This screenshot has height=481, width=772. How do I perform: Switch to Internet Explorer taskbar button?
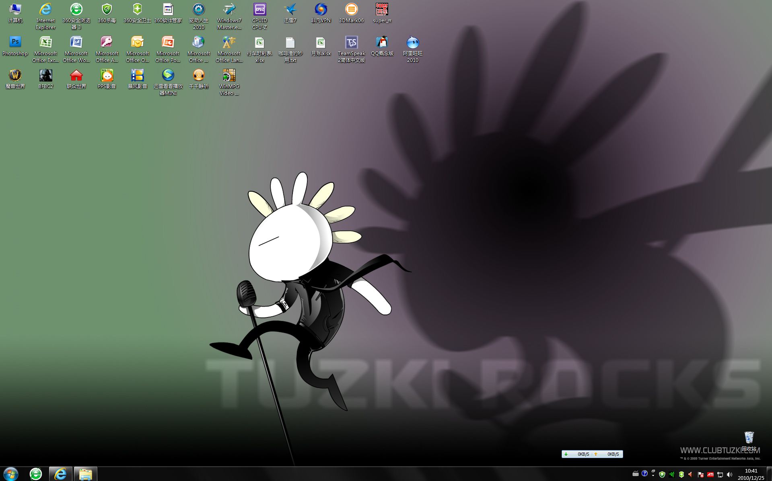pyautogui.click(x=61, y=474)
